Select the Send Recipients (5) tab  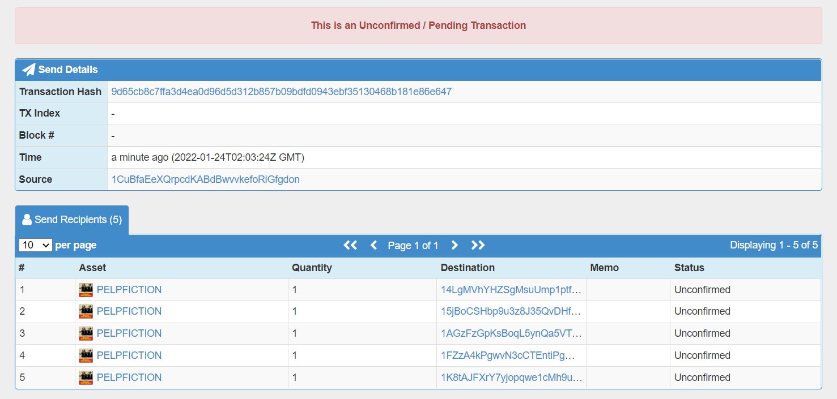pyautogui.click(x=72, y=220)
